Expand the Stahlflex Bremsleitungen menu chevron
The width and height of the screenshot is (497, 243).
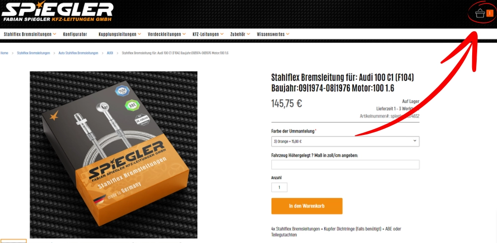click(x=55, y=34)
